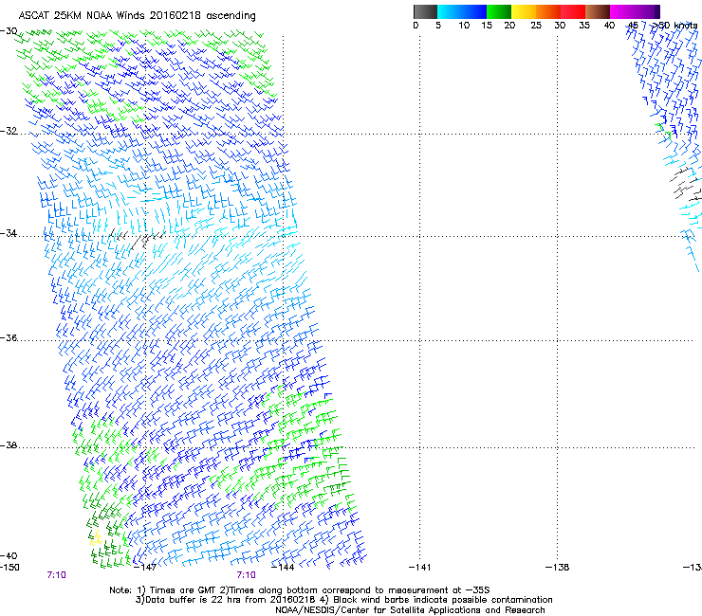Click the -141 longitude label
Screen dimensions: 702x616
point(420,568)
